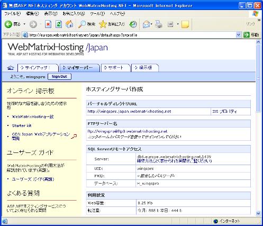Click the Sign Out button

point(59,77)
